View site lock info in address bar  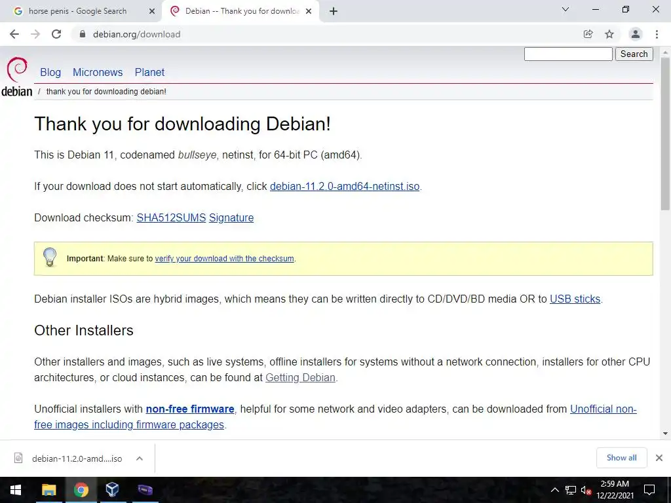click(x=83, y=34)
